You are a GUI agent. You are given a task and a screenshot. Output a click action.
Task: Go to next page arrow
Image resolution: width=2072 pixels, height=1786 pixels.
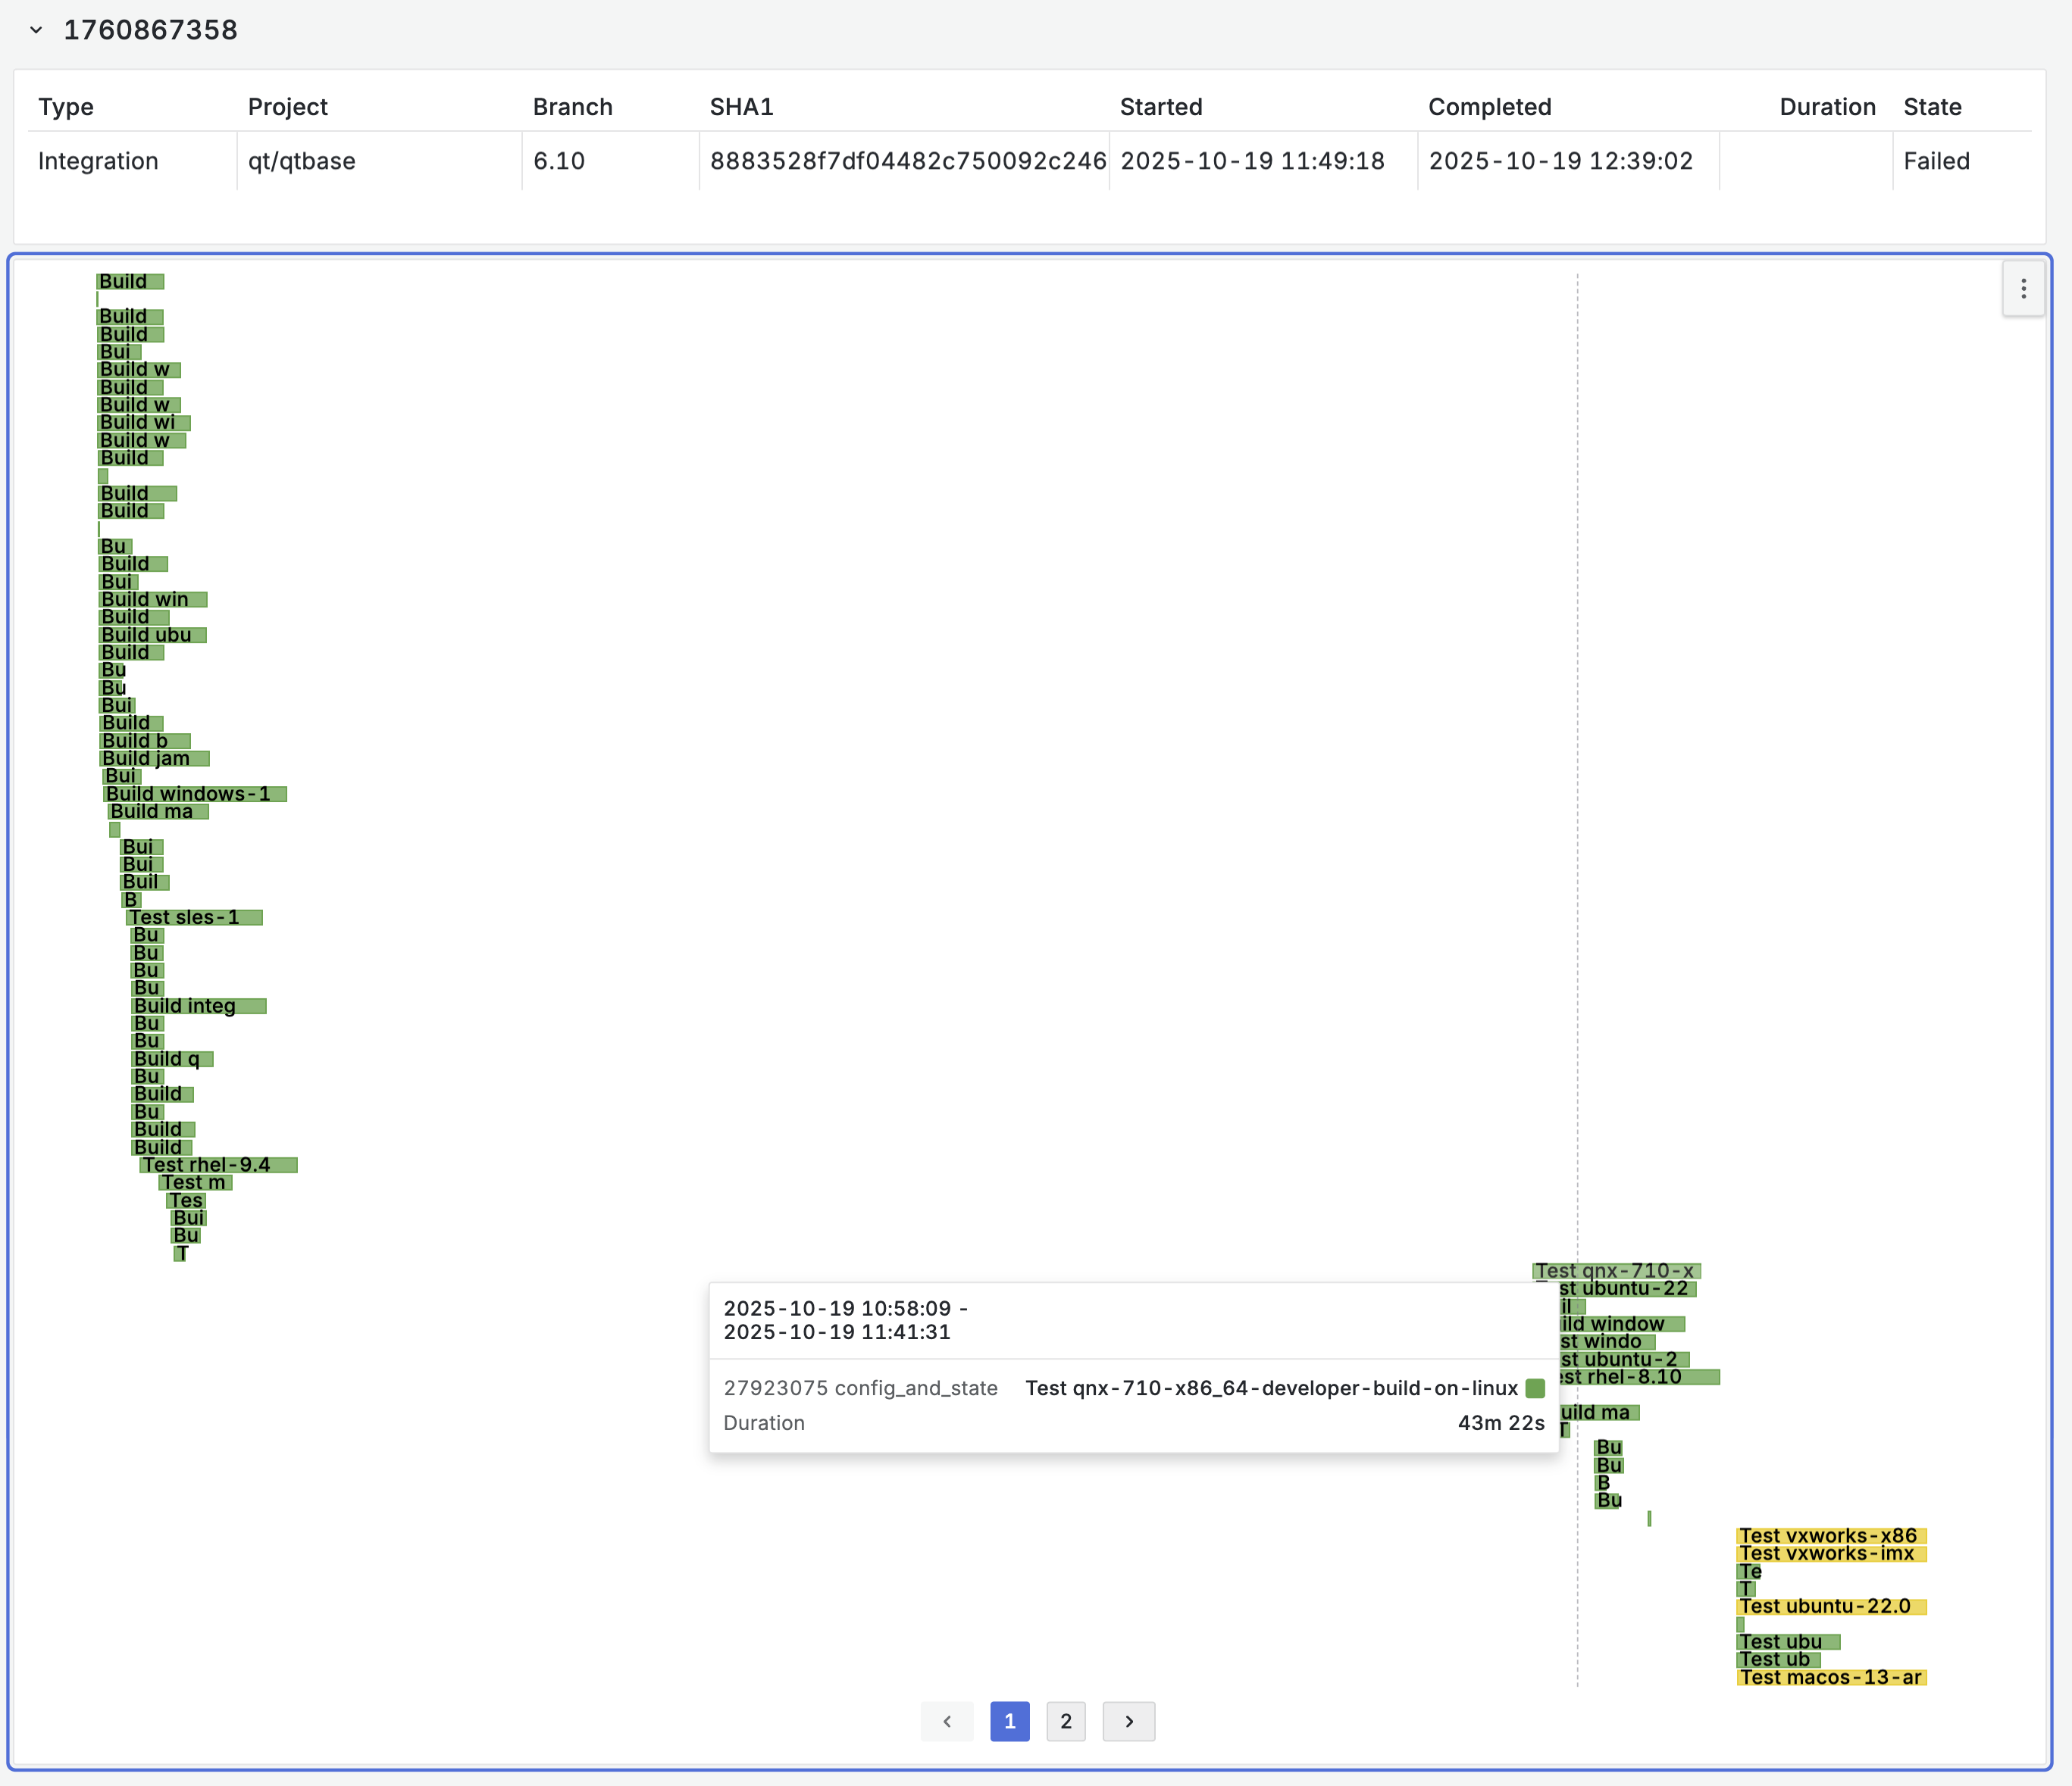(x=1128, y=1721)
